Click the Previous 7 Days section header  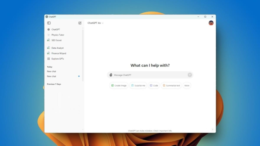[x=54, y=84]
